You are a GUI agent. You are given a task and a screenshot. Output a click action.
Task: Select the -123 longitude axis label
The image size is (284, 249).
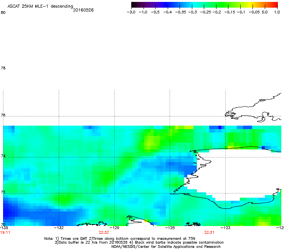tap(225, 228)
